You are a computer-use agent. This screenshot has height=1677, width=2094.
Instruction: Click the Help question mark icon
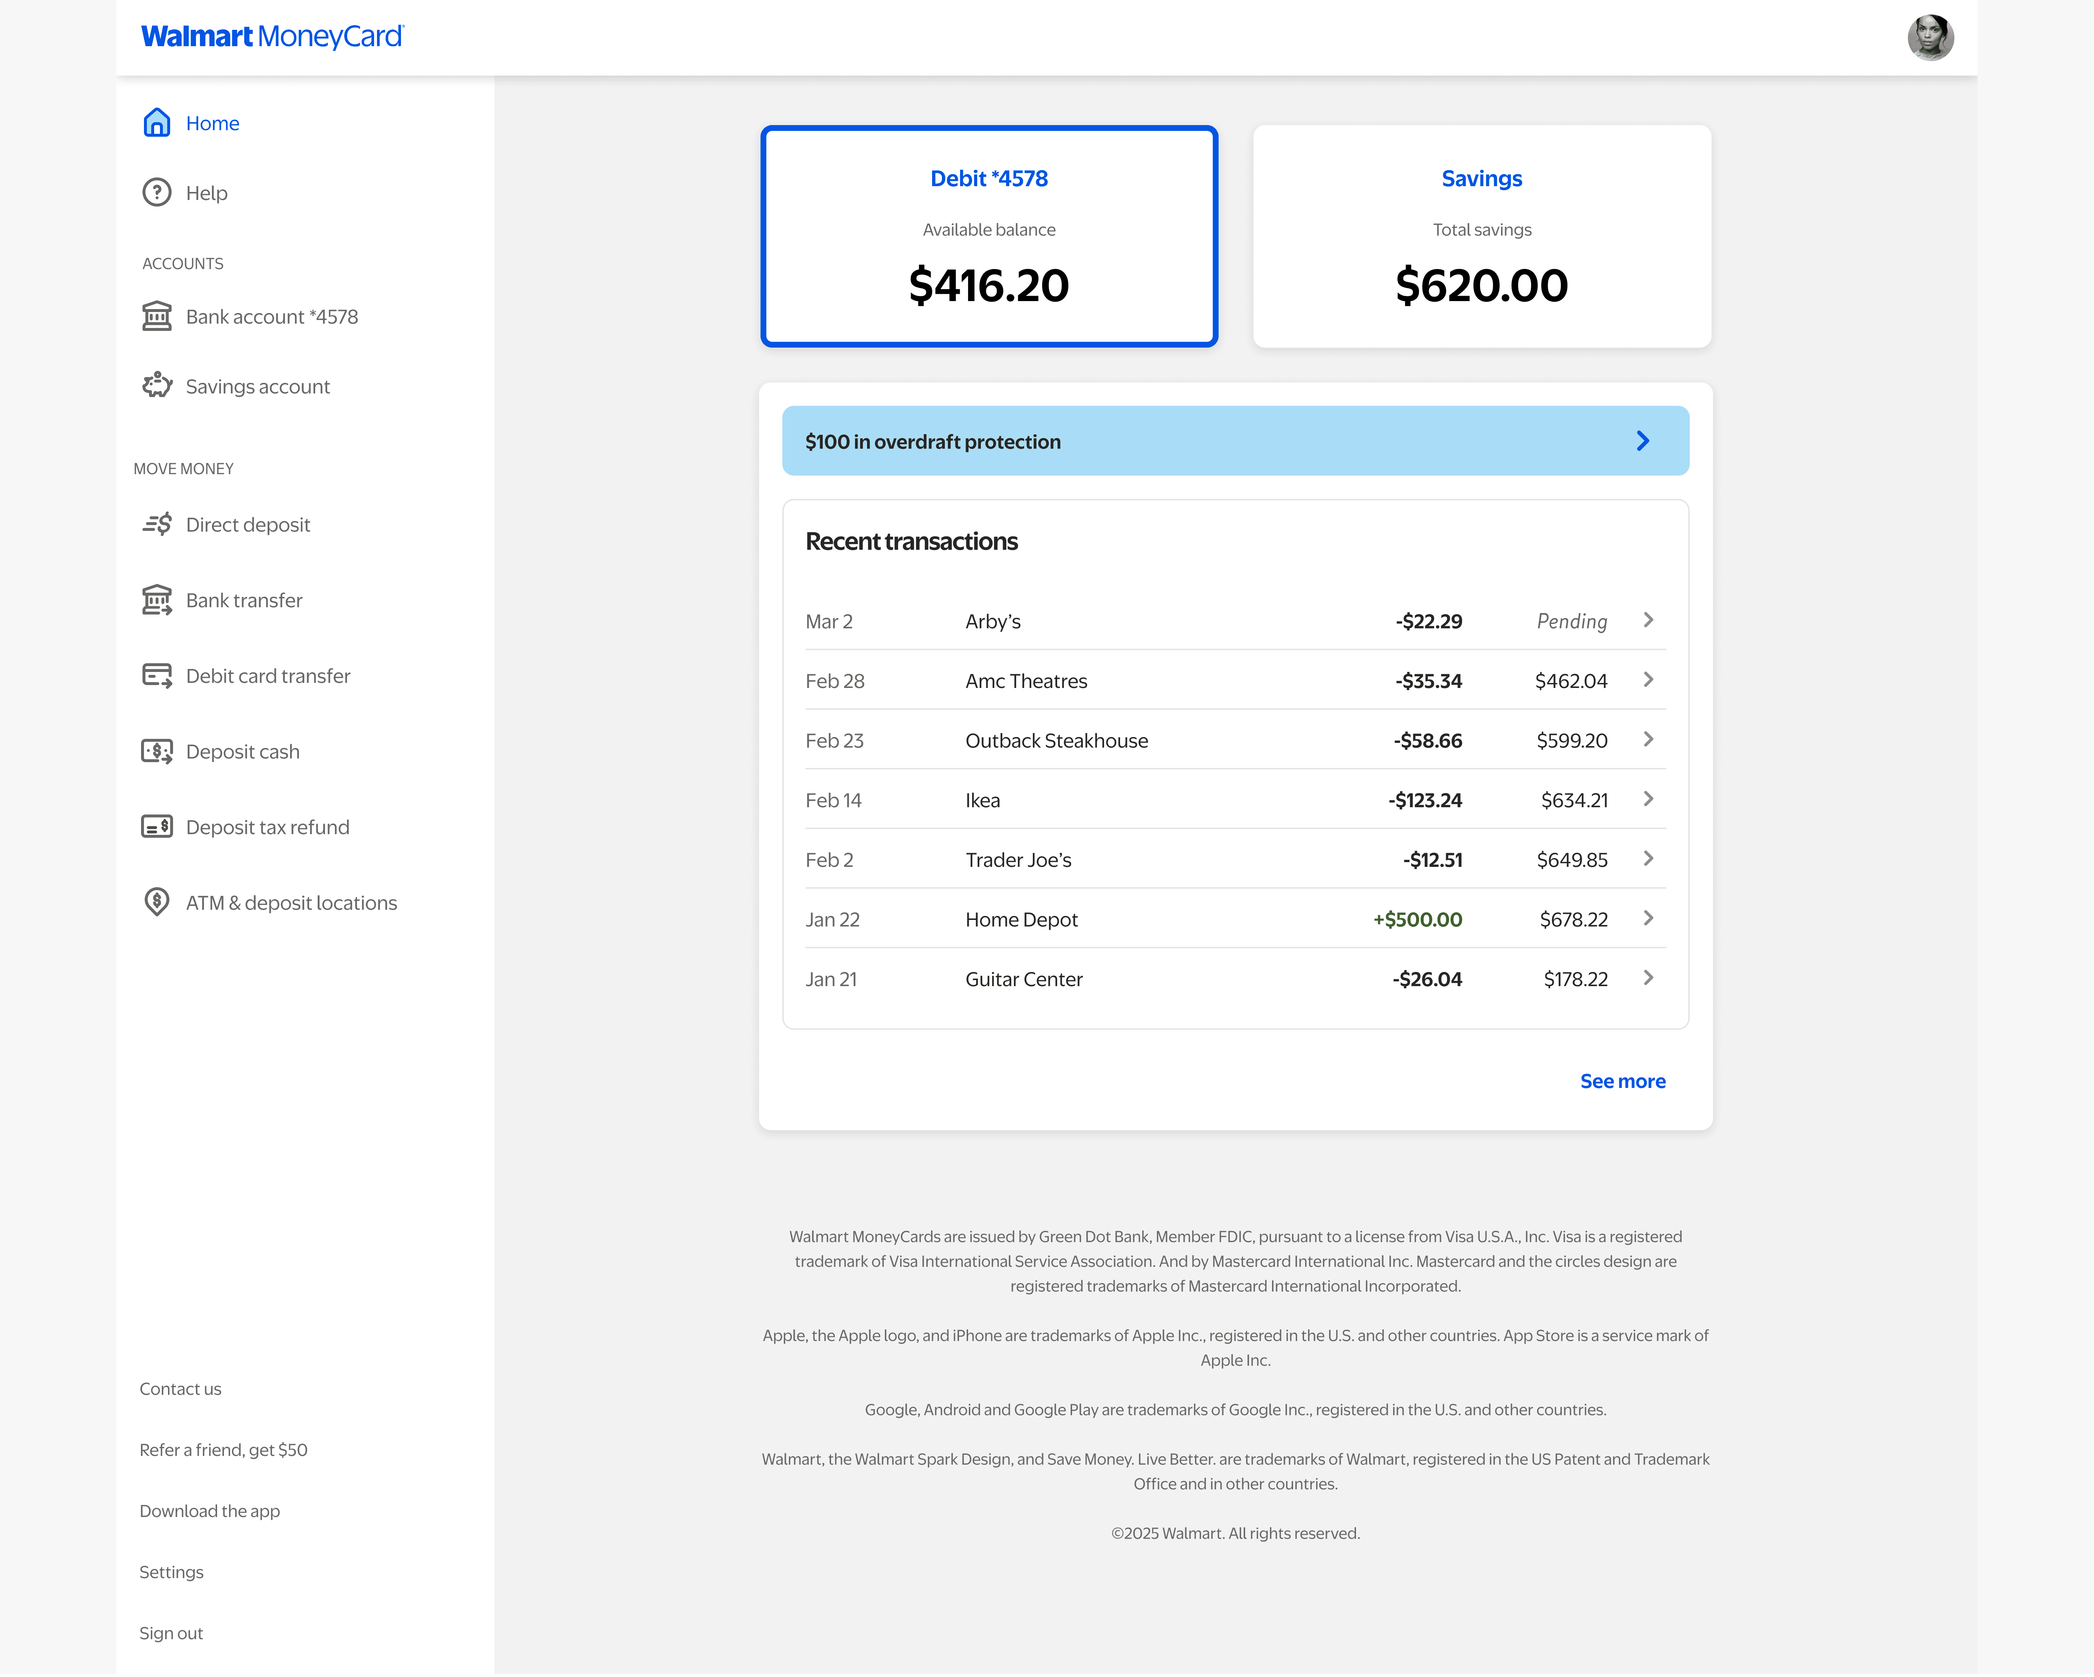(156, 192)
